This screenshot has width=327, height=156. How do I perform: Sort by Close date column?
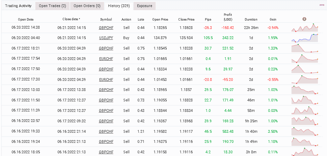(71, 19)
